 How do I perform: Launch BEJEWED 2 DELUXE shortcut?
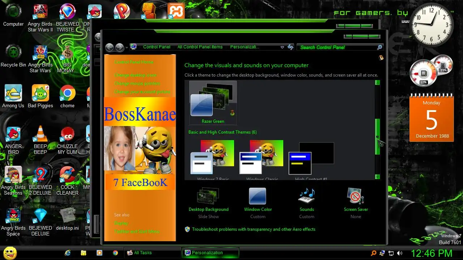[40, 181]
